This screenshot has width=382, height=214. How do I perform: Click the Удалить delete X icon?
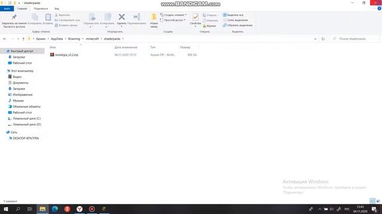pos(122,19)
